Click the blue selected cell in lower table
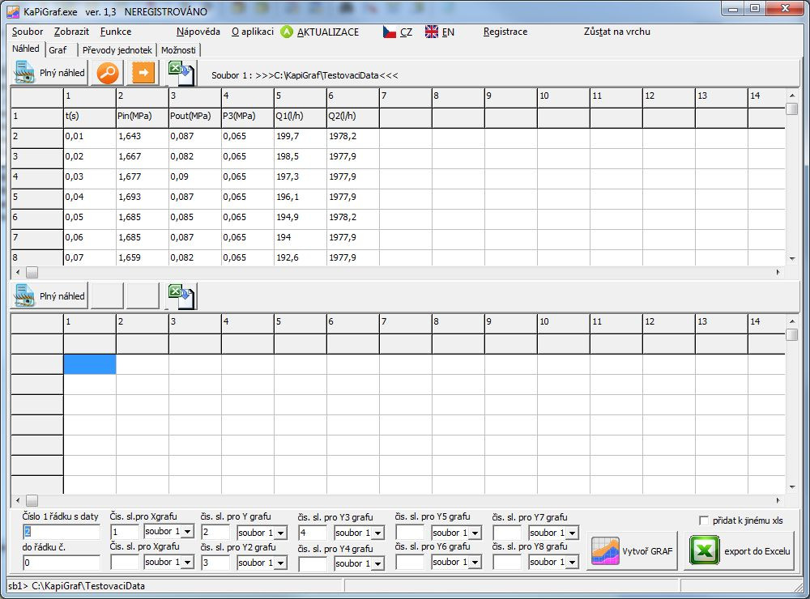Viewport: 810px width, 599px height. coord(90,364)
